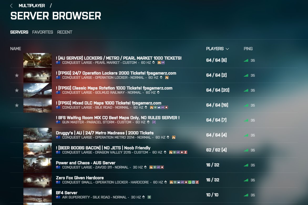Select the '! [AU SERVER] LOCKERS / METRO / PEARL MARKET' server
Viewport: 308px width, 205px height.
point(154,60)
